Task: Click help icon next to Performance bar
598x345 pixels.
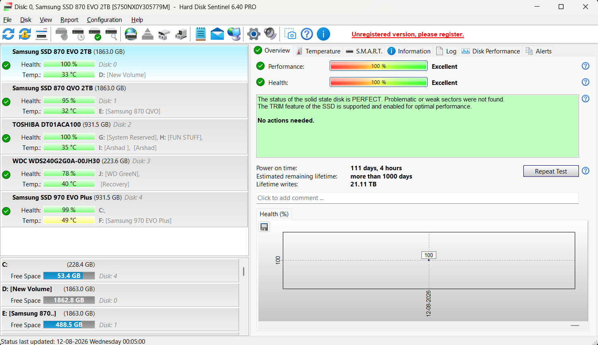Action: (x=586, y=66)
